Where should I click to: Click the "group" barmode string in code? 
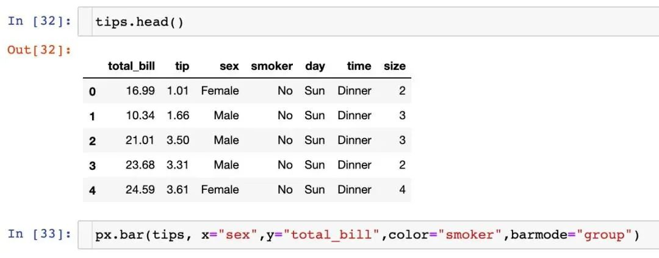coord(600,234)
